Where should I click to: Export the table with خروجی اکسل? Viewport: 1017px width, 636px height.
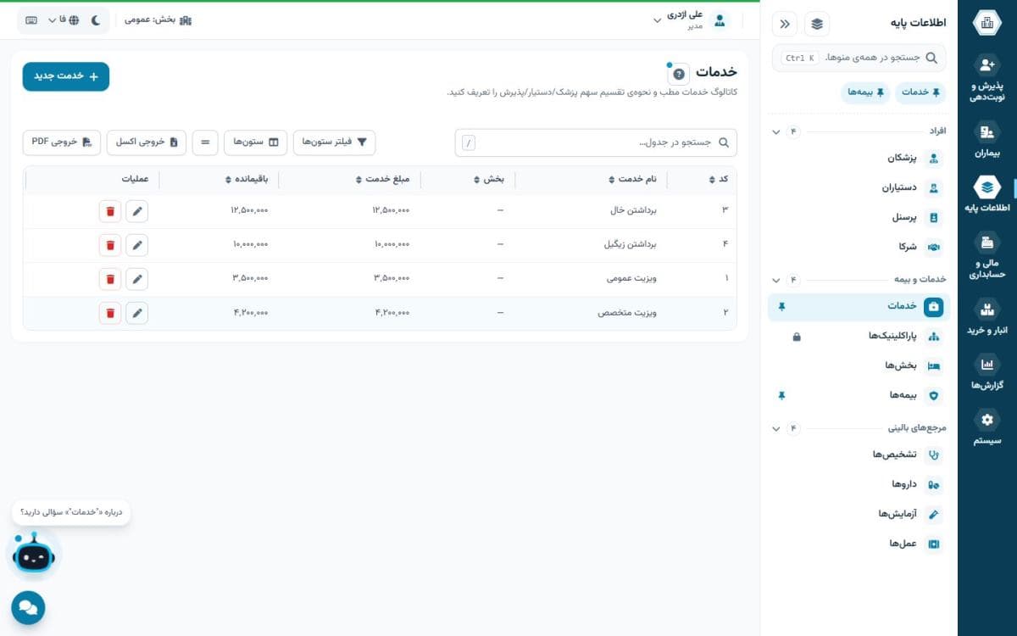click(x=147, y=142)
